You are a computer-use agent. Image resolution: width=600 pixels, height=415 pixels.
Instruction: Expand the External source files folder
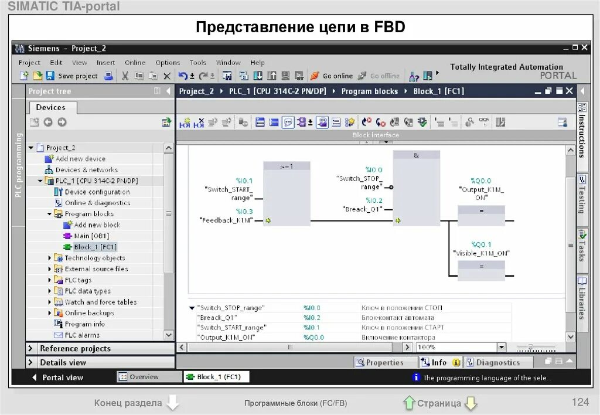coord(49,269)
